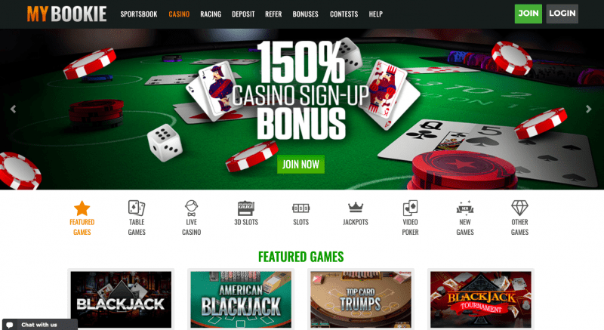Select the Other Games diamond icon
This screenshot has width=604, height=330.
click(x=519, y=208)
